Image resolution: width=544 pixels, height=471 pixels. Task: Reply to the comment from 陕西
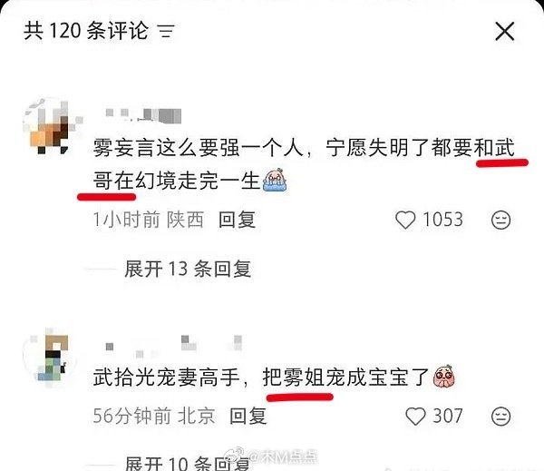(x=238, y=220)
